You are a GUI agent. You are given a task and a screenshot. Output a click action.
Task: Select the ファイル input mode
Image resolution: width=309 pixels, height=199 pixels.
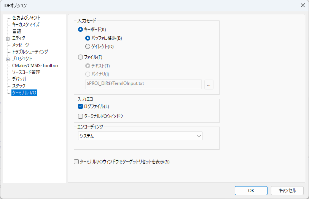[80, 57]
